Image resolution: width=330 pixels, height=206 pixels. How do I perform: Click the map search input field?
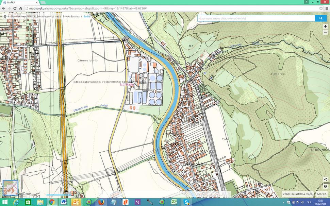pyautogui.click(x=256, y=18)
